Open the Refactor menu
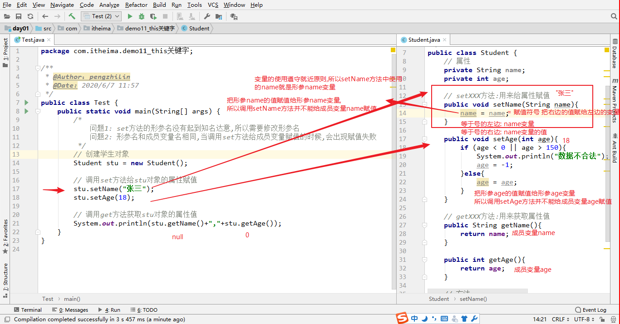This screenshot has height=324, width=620. [x=136, y=5]
